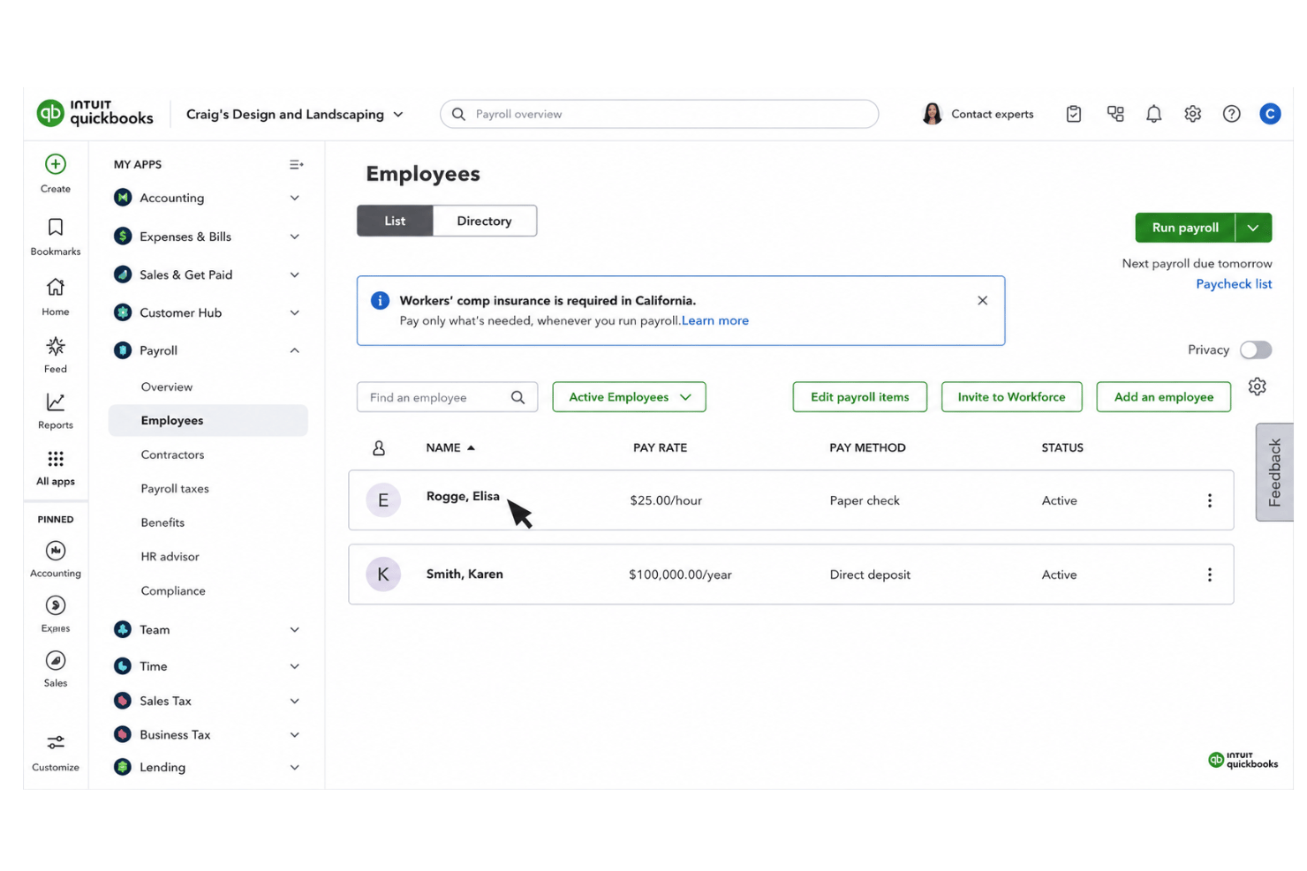Click Invite to Workforce
This screenshot has height=871, width=1307.
1012,397
